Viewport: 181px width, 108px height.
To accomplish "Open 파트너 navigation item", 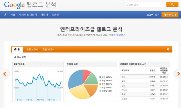I will (44, 15).
